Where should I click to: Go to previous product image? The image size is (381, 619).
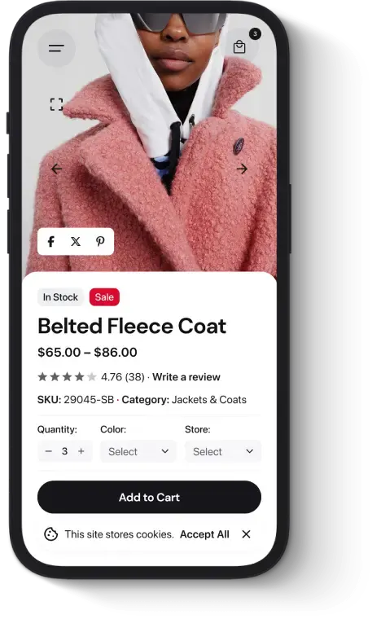(56, 169)
